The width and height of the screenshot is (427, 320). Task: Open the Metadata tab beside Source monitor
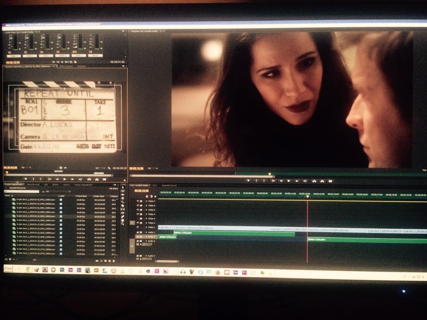pyautogui.click(x=81, y=66)
